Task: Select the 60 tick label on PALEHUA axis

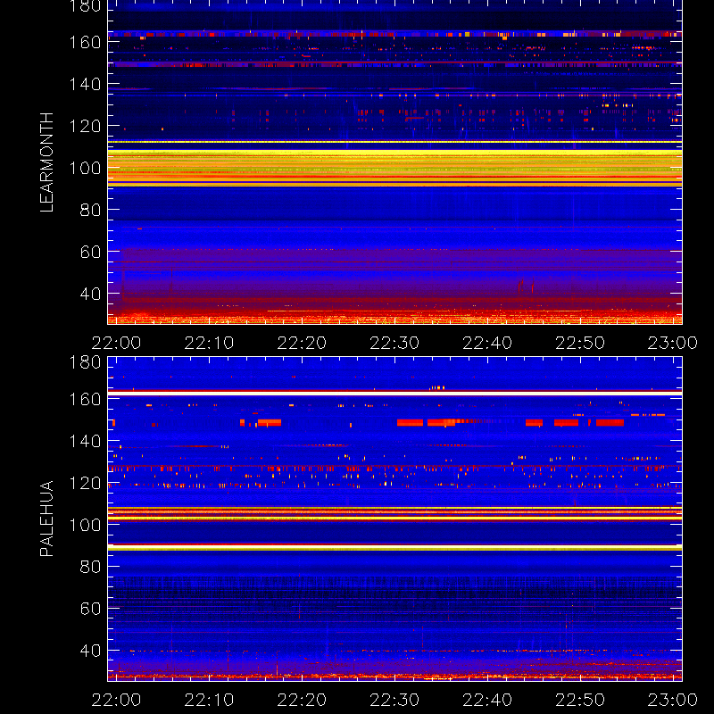Action: [x=90, y=609]
